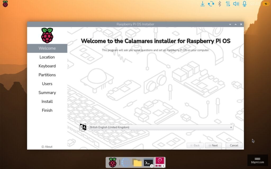Open the software update tray icon
This screenshot has height=169, width=271.
click(211, 4)
